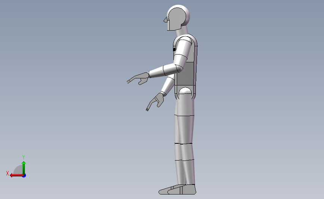The image size is (324, 199).
Task: Select the gray XY plane arc on the triad
Action: (18, 170)
